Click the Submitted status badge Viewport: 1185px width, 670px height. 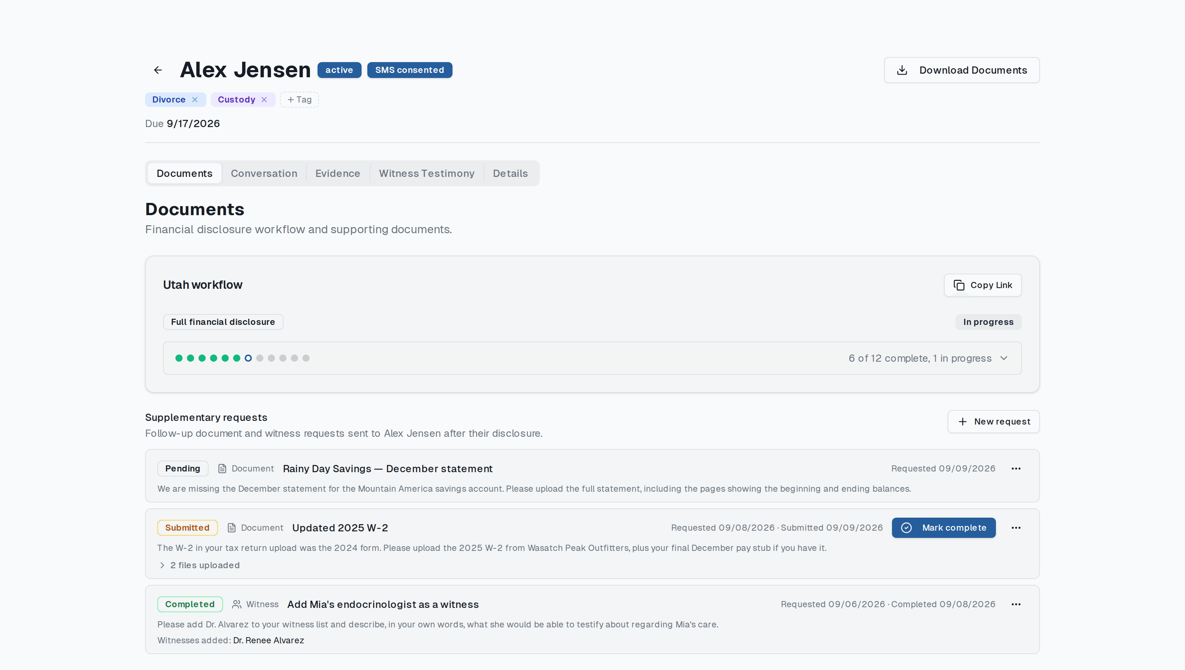[187, 528]
